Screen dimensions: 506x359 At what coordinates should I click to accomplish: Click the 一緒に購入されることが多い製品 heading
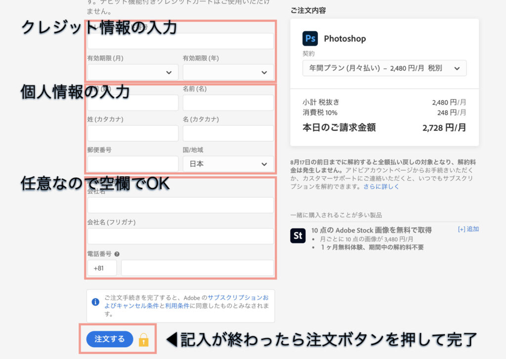click(x=336, y=215)
